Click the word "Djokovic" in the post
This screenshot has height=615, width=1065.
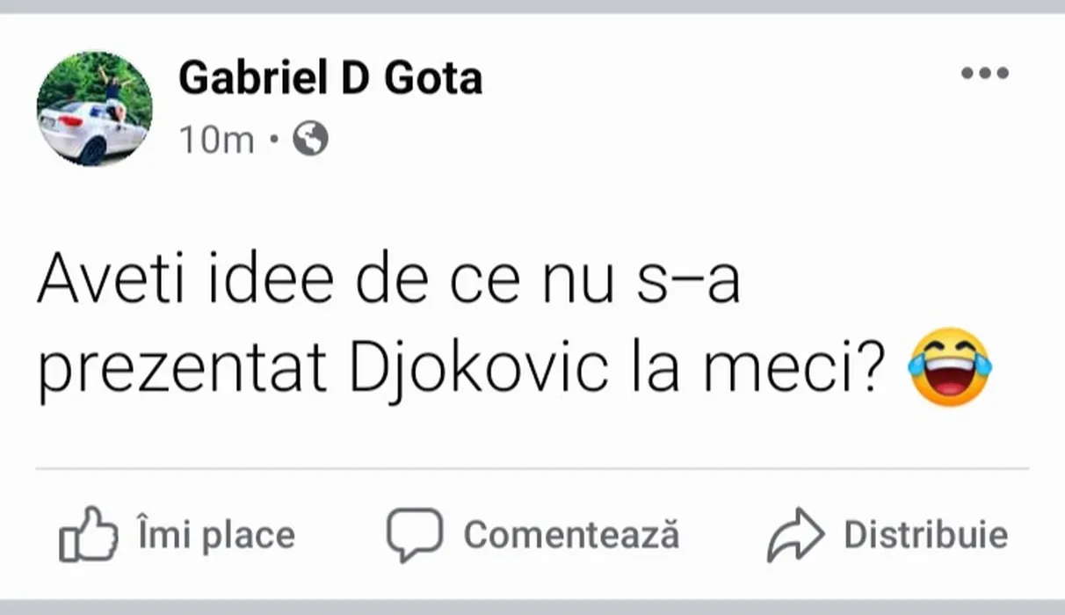coord(479,370)
